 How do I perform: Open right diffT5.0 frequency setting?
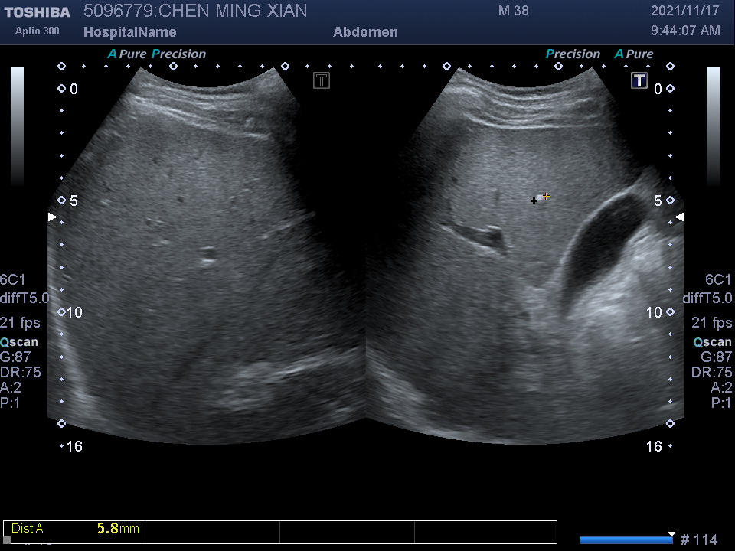707,298
